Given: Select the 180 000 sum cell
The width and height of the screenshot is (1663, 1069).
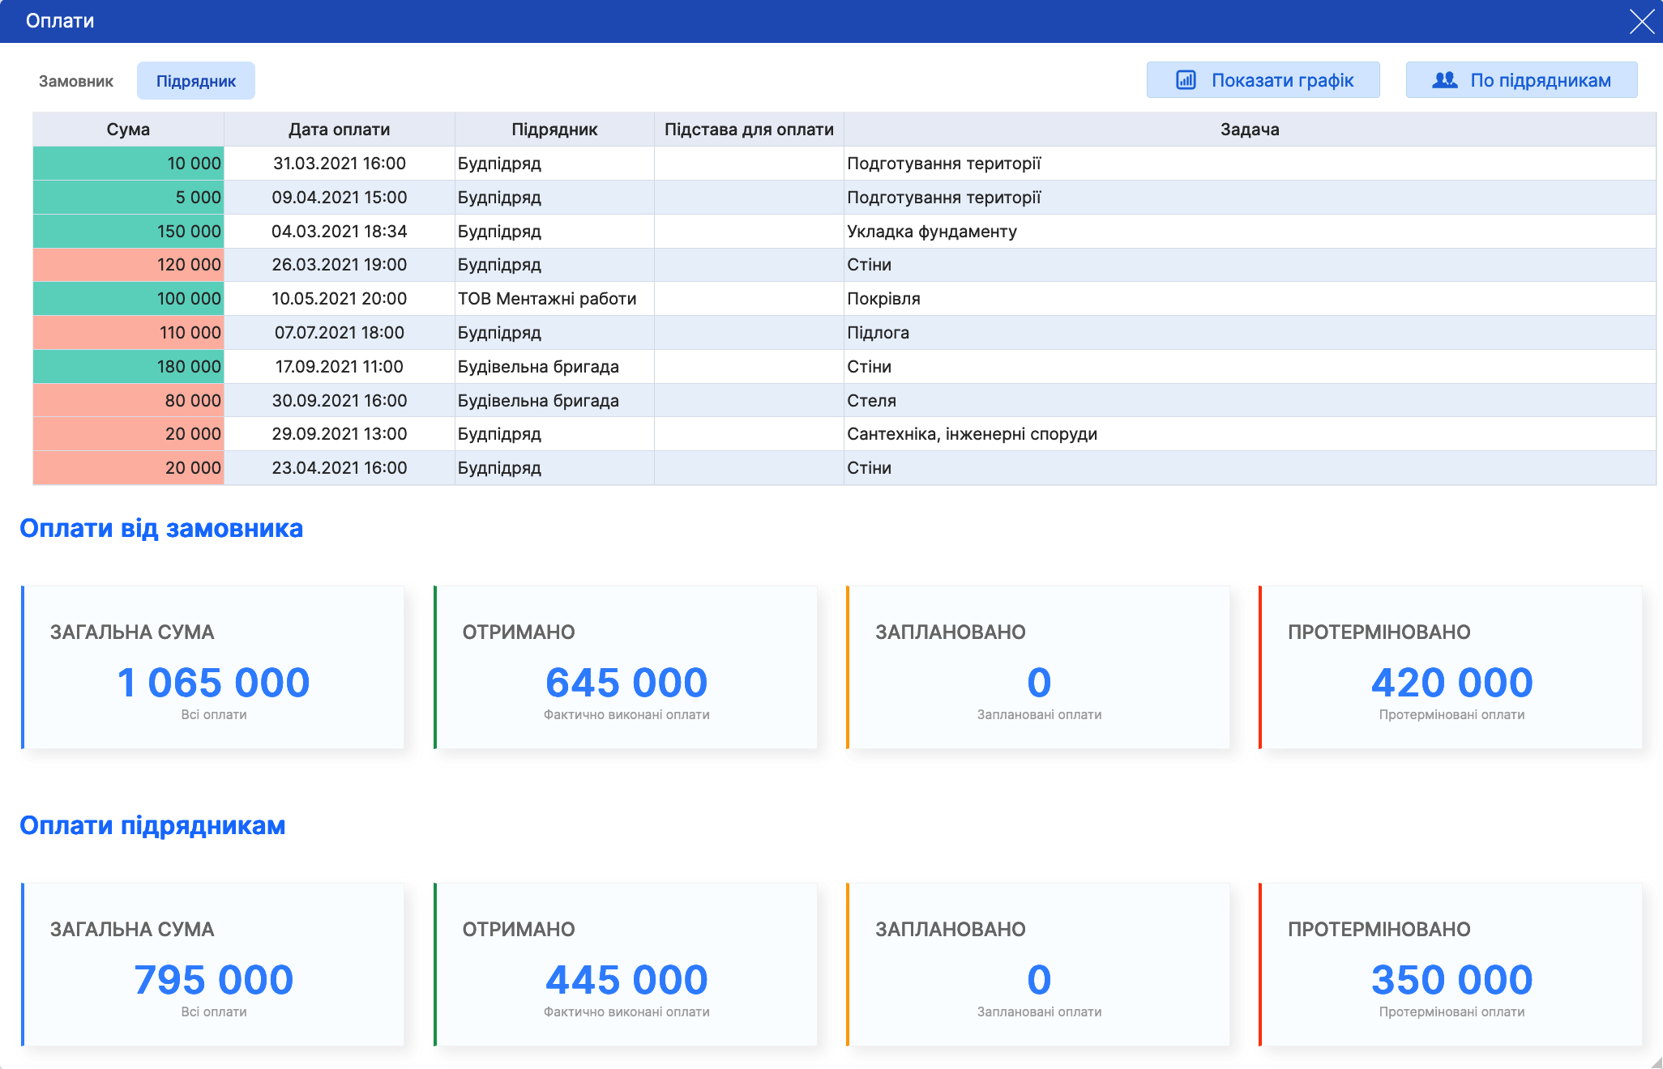Looking at the screenshot, I should [x=128, y=367].
